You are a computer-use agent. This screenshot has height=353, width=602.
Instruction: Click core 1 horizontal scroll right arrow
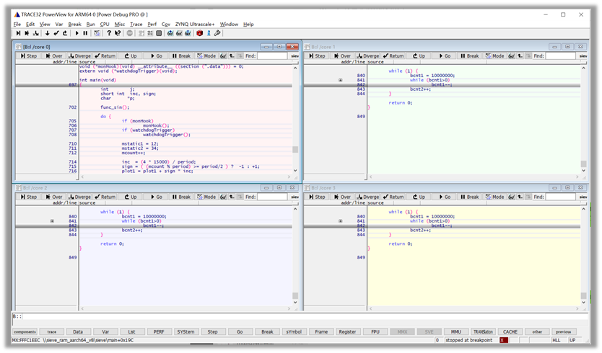tap(577, 177)
